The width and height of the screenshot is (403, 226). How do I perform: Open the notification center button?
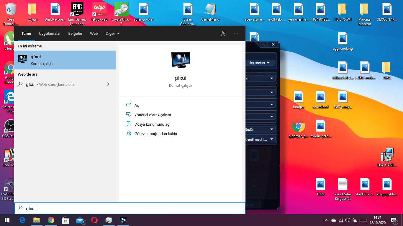point(394,220)
